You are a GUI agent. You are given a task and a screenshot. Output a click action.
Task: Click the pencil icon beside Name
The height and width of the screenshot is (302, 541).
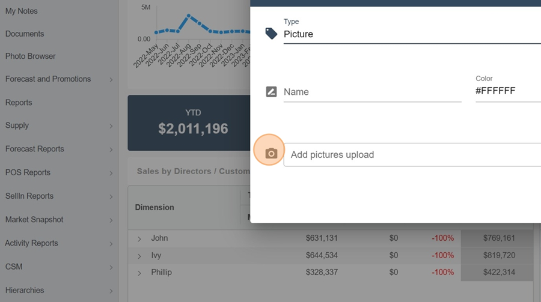(x=271, y=92)
